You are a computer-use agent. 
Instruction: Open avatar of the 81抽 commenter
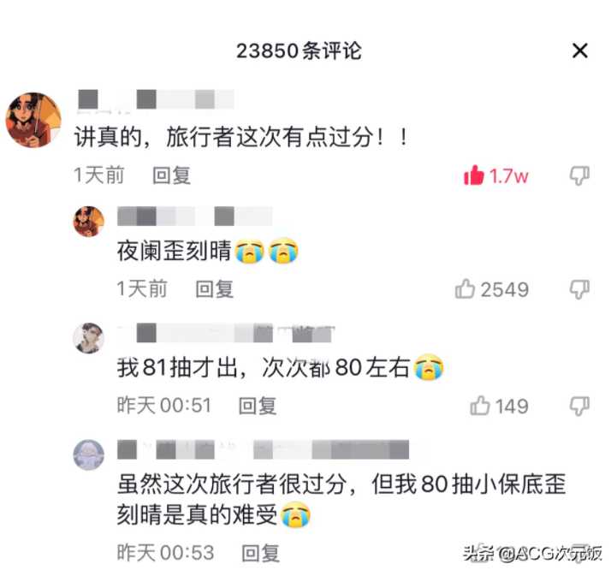[x=89, y=338]
